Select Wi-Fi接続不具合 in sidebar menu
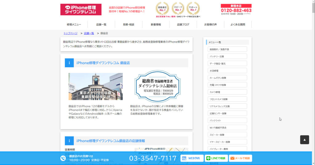The image size is (315, 165). tap(227, 128)
